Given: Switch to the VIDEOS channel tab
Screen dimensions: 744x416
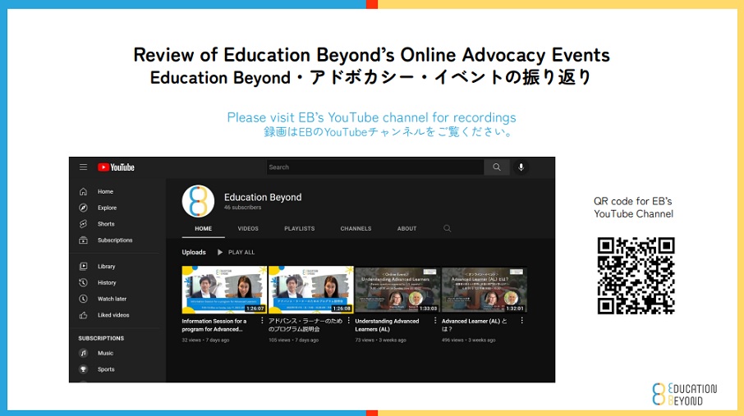Looking at the screenshot, I should (x=248, y=229).
